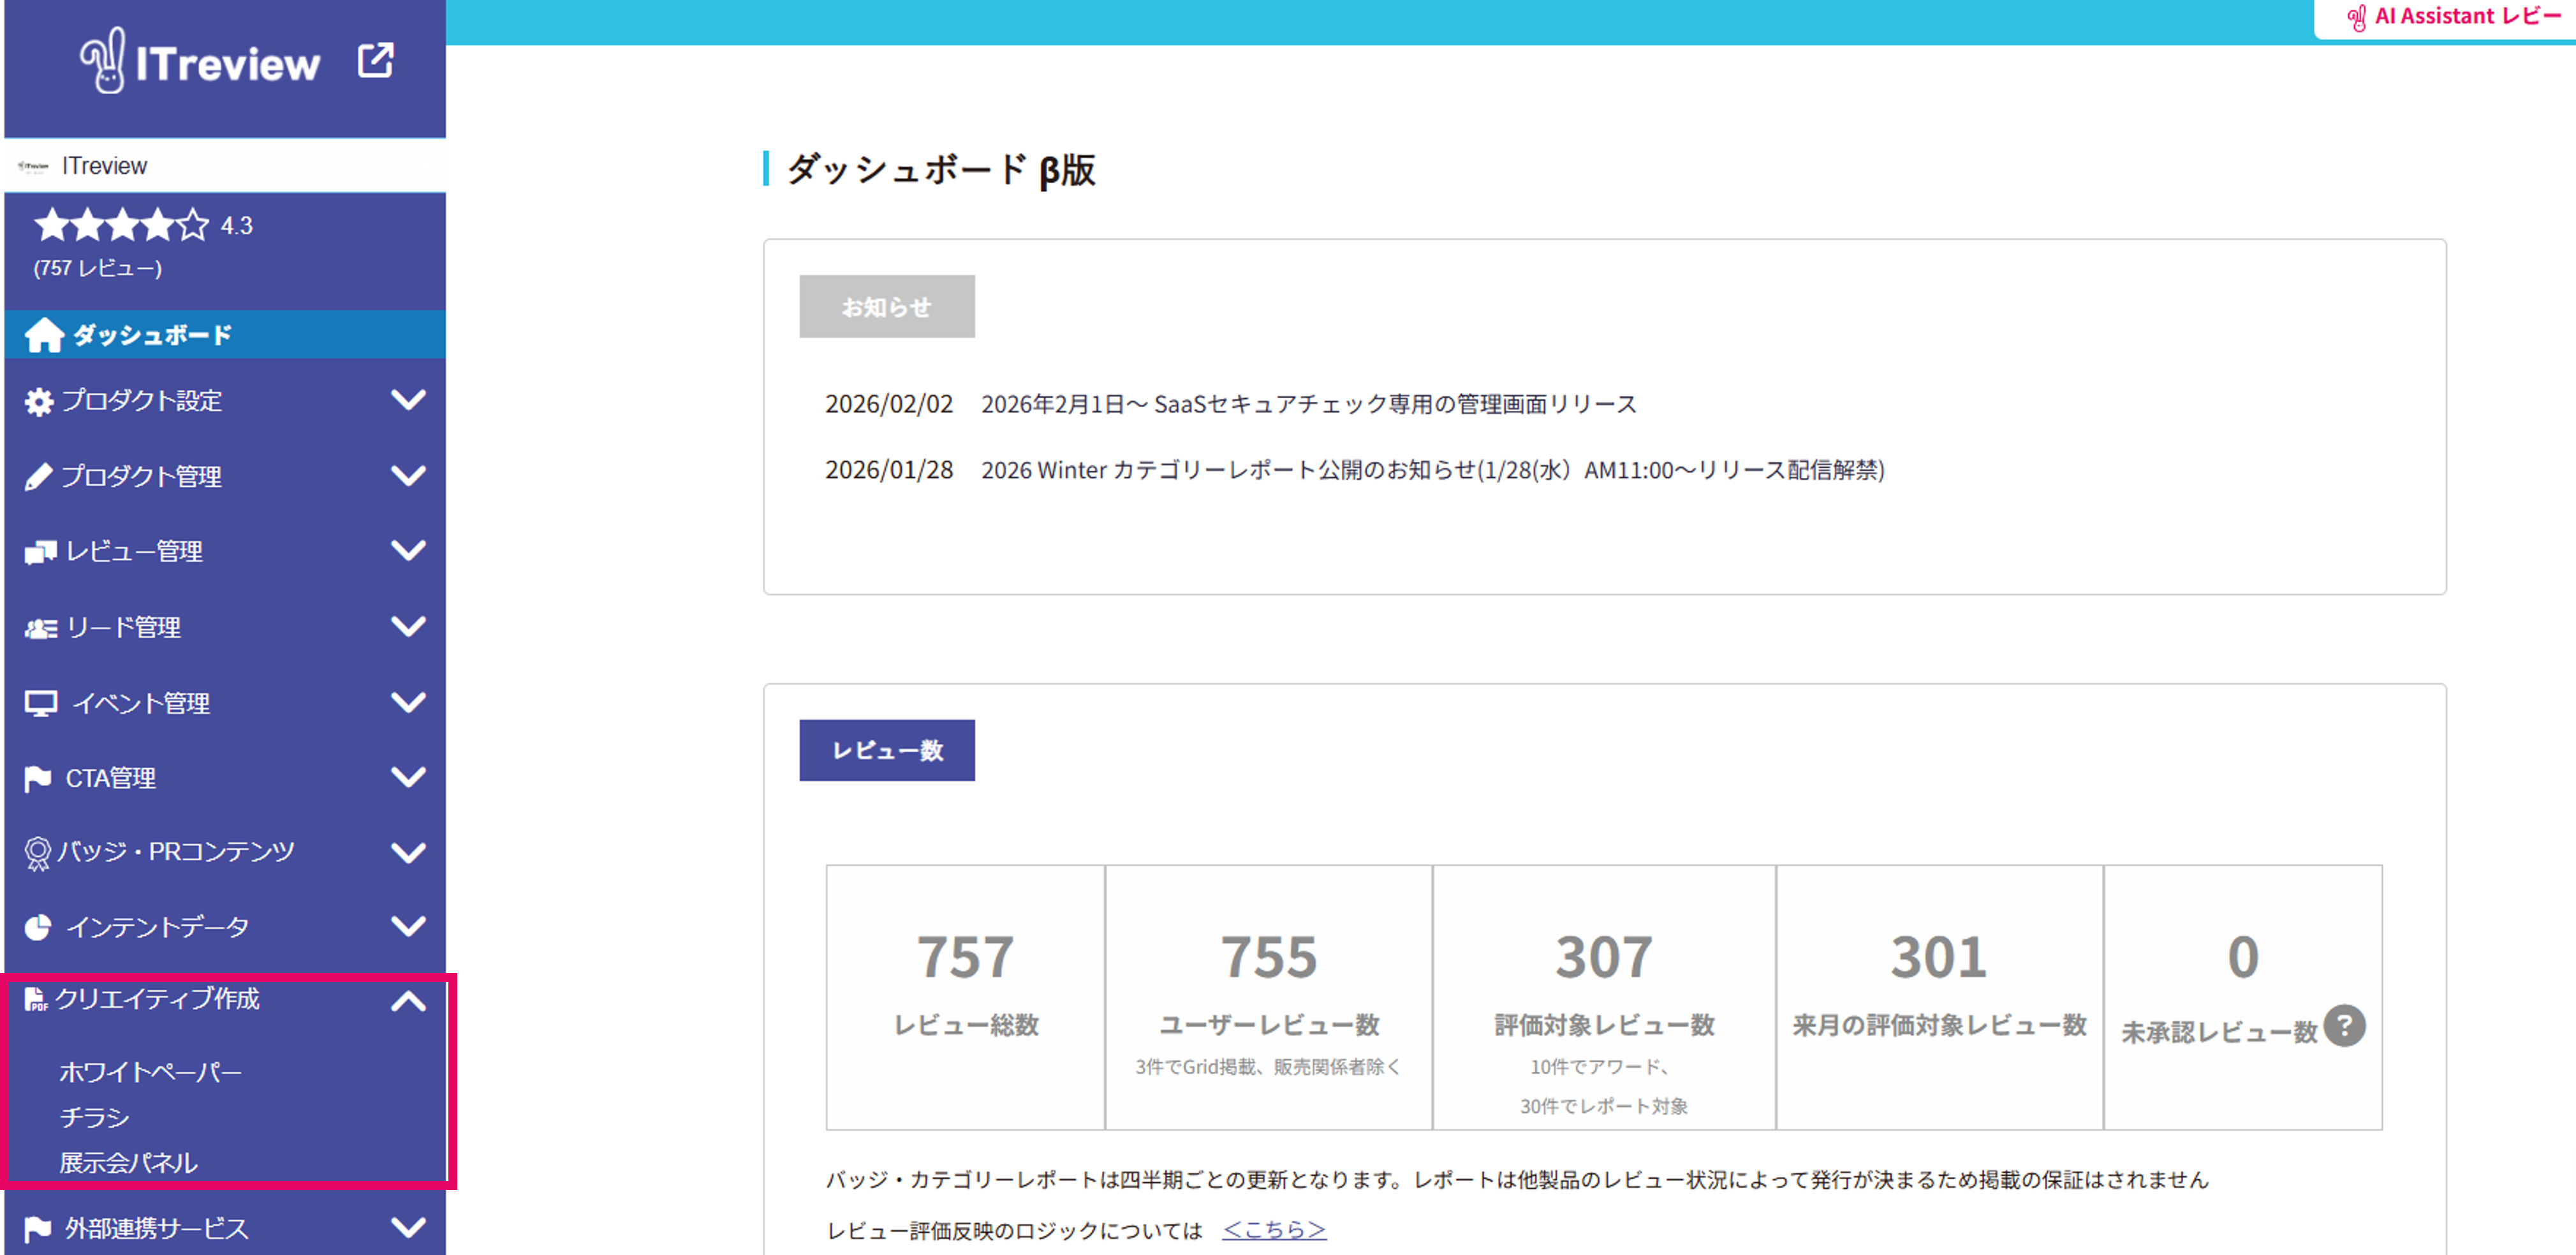Open the ホワイトペーパー submenu item
The width and height of the screenshot is (2576, 1255).
point(150,1072)
